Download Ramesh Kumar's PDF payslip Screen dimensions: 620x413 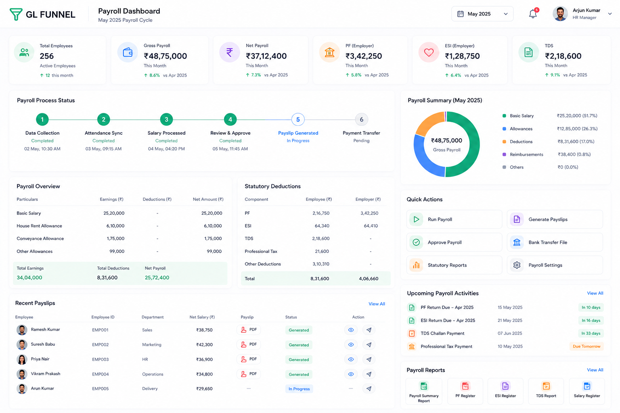(249, 330)
